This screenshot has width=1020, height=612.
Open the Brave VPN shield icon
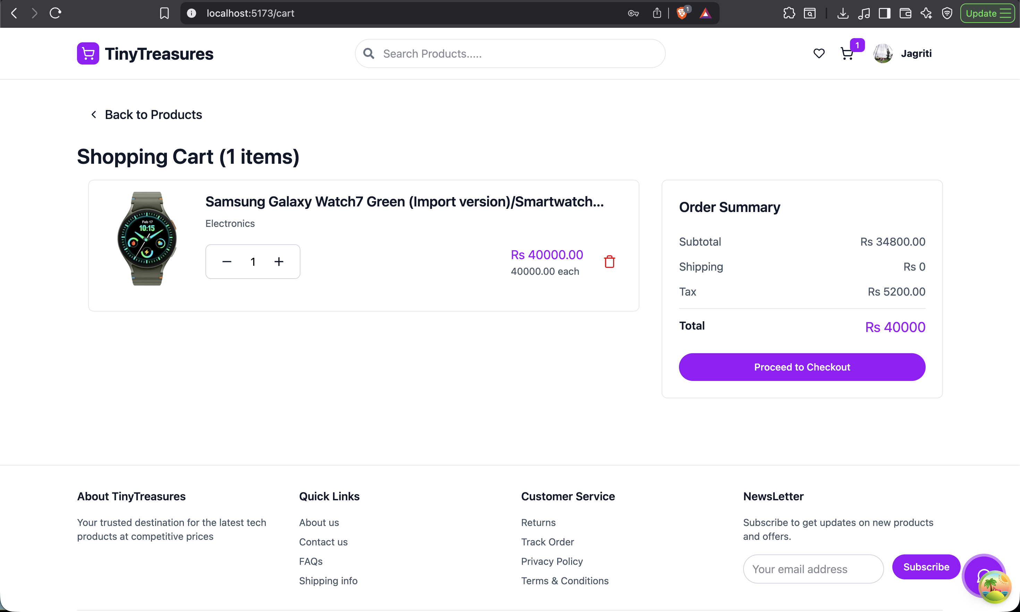click(947, 13)
